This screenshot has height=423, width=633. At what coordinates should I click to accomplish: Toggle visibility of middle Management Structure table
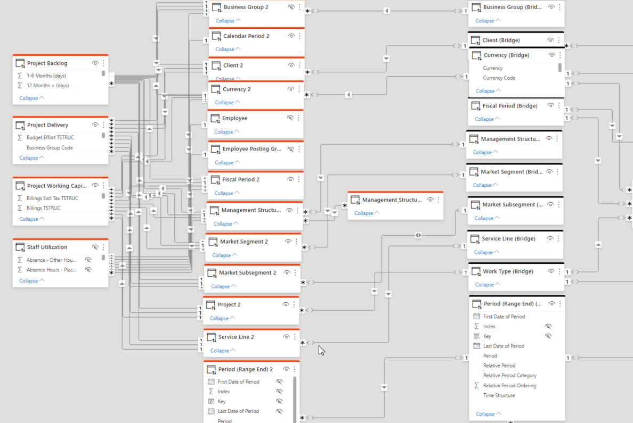[431, 200]
